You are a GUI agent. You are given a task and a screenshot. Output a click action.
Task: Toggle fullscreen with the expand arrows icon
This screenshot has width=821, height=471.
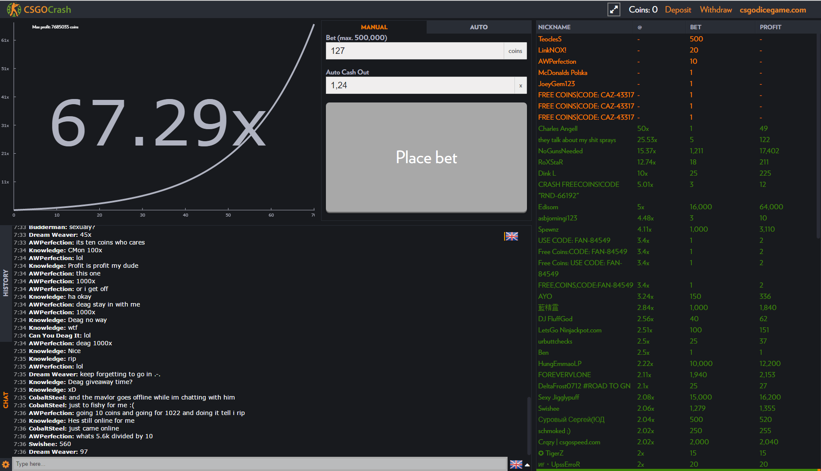click(613, 9)
